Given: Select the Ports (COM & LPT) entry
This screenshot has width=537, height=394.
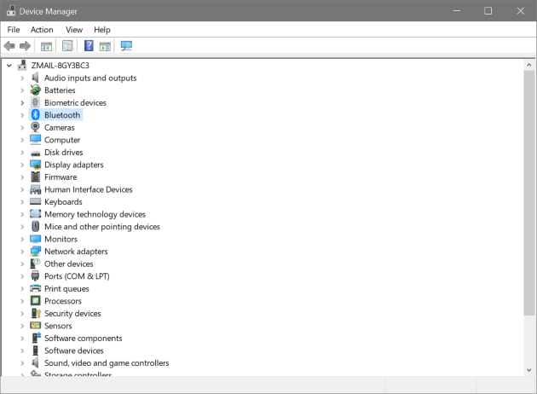Looking at the screenshot, I should point(77,276).
